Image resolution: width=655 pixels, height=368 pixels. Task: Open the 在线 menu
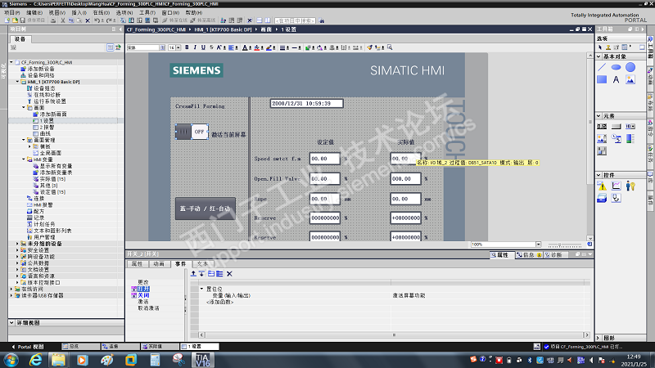[101, 12]
